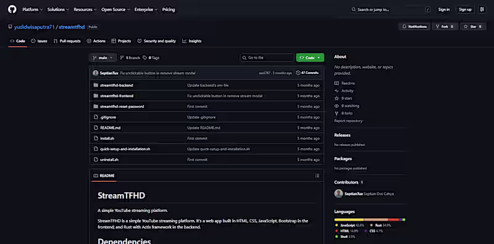
Task: Switch to the Actions tab
Action: tap(96, 41)
